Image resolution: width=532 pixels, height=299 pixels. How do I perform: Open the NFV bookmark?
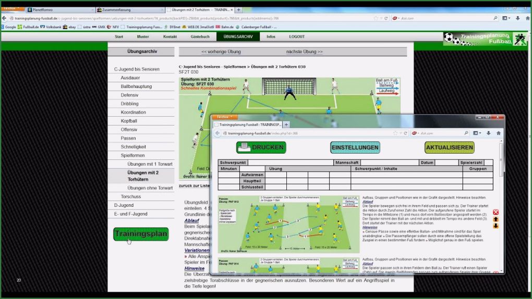point(113,27)
